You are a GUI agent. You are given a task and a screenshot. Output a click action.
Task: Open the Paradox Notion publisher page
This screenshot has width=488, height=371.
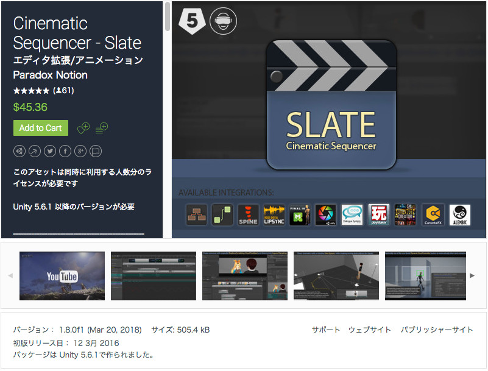[50, 75]
